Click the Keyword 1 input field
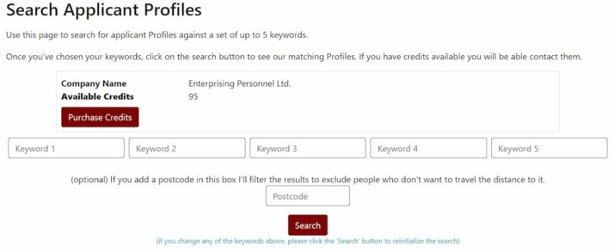This screenshot has width=614, height=252. point(66,148)
